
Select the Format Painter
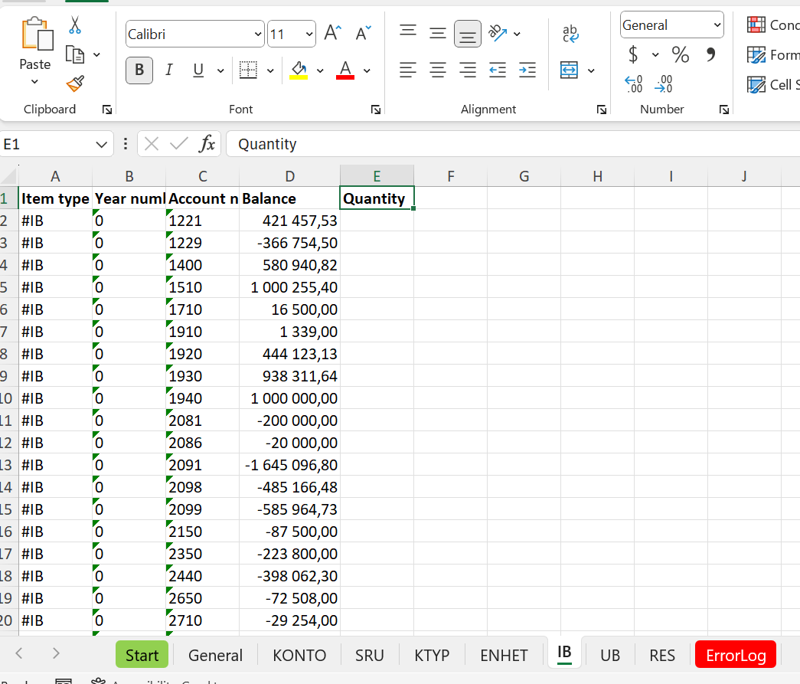[x=74, y=83]
